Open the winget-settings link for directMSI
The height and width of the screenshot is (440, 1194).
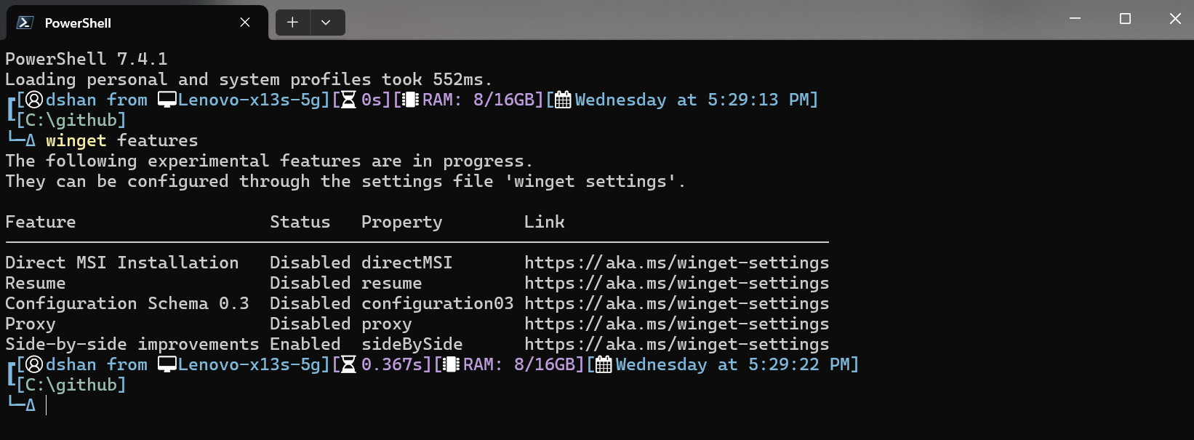tap(676, 263)
